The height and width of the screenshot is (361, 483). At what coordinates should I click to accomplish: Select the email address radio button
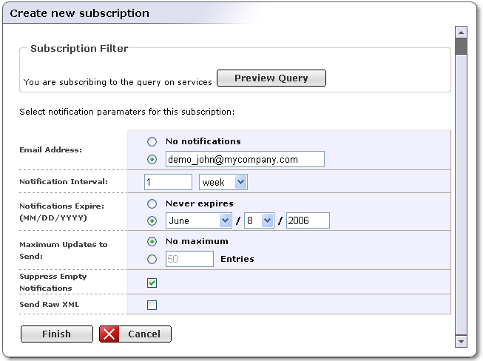click(152, 159)
